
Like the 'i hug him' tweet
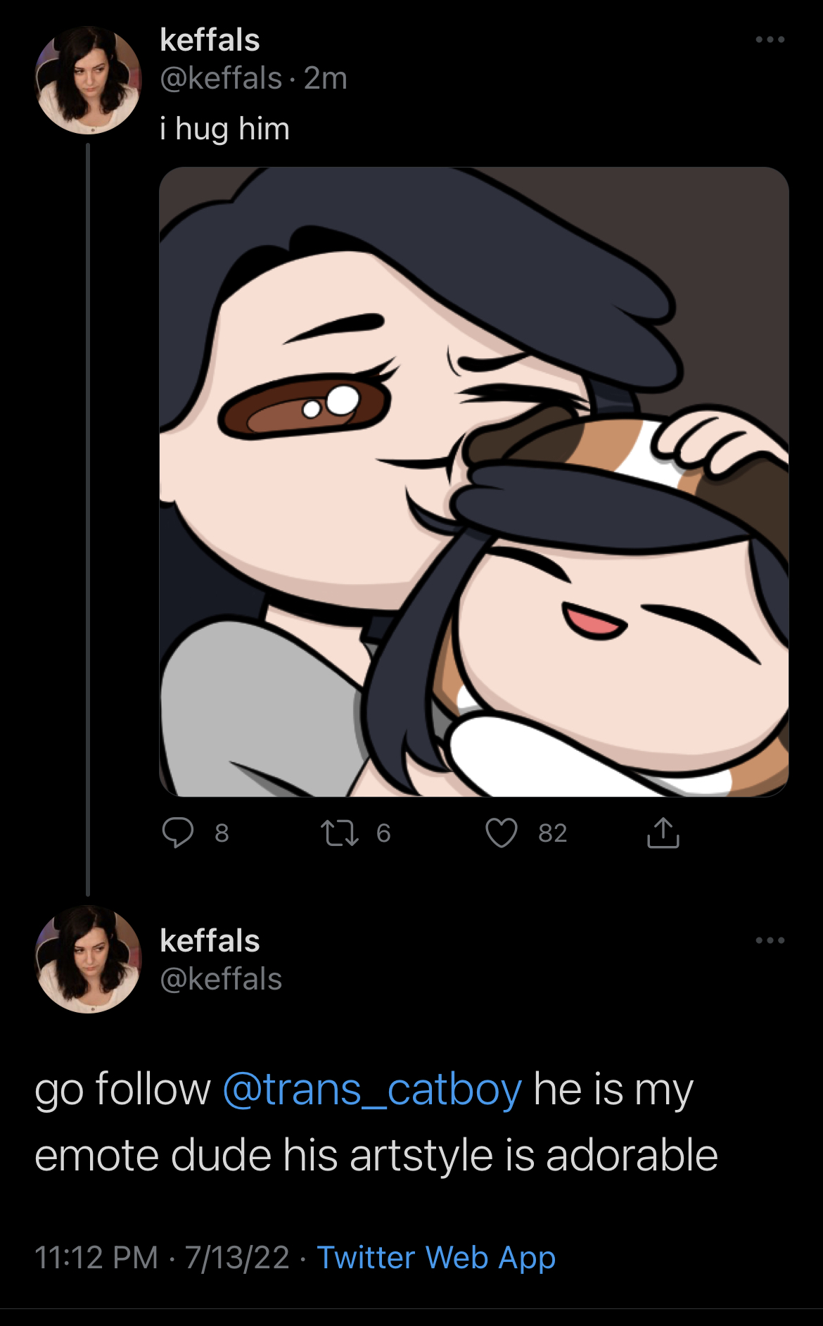click(x=502, y=833)
